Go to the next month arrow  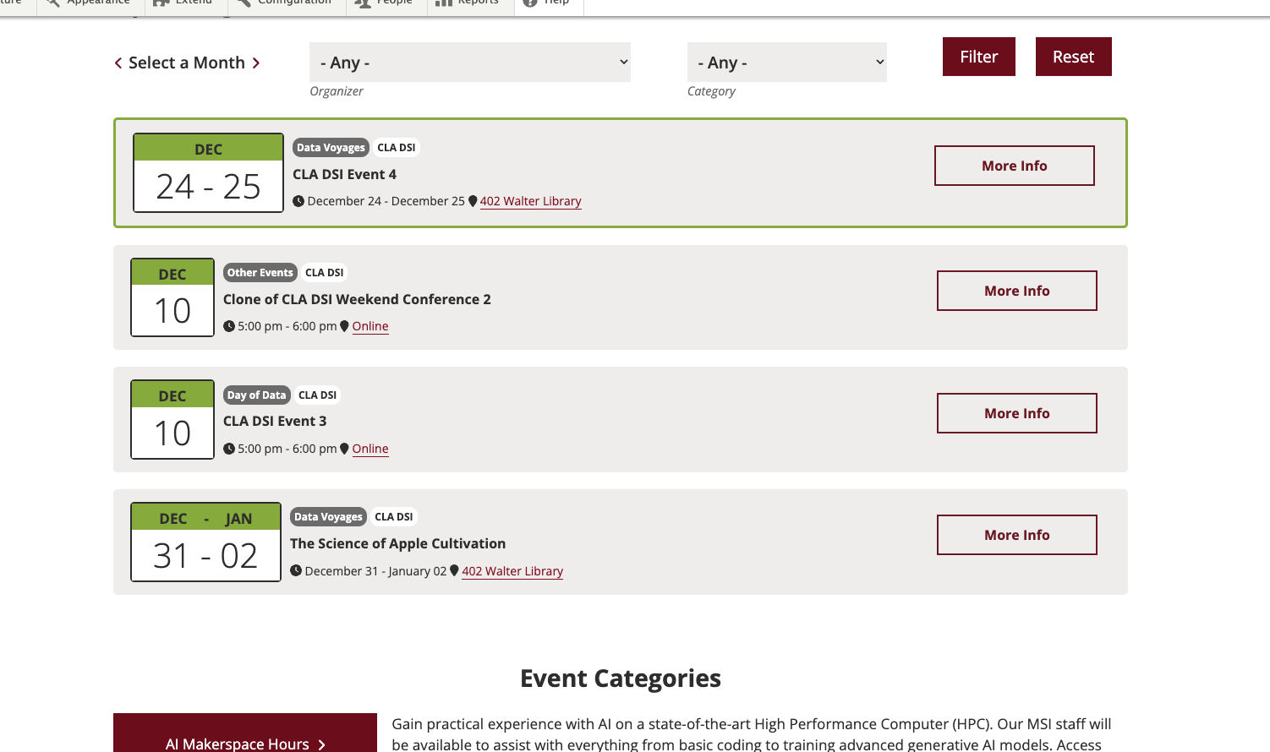256,63
